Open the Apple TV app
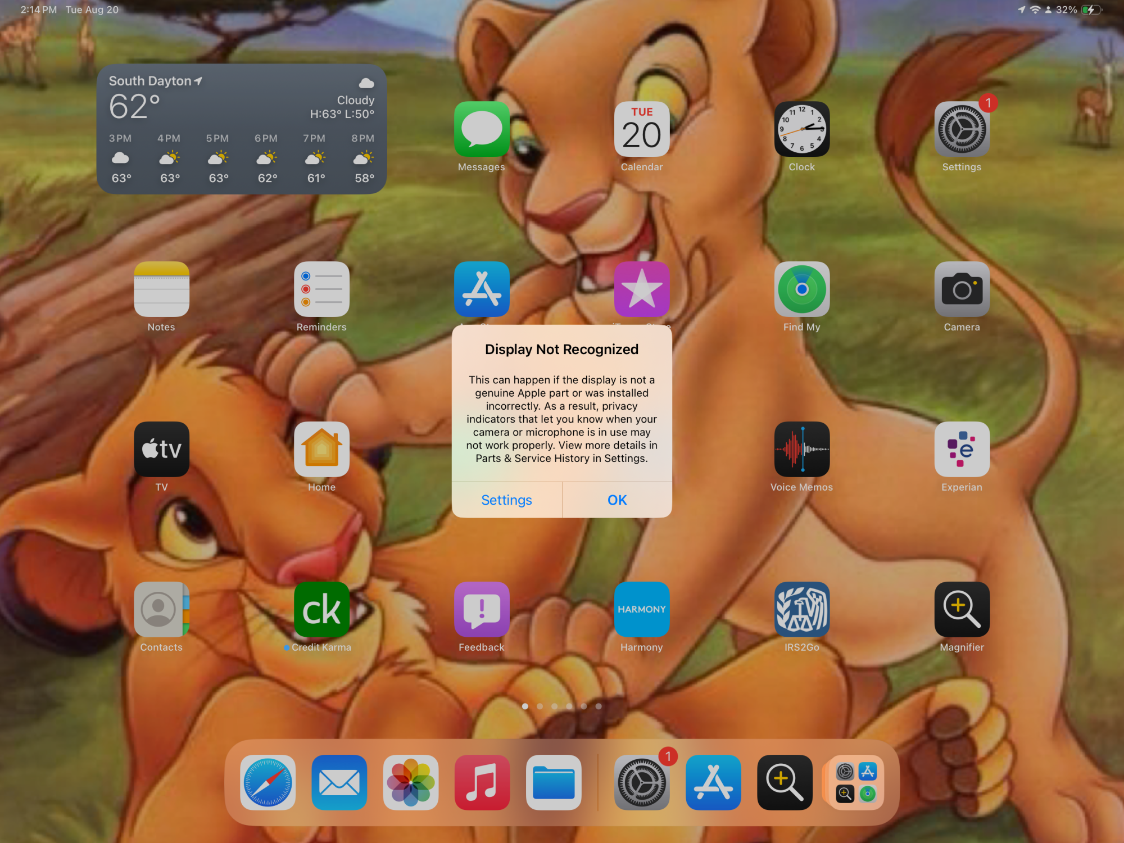Screen dimensions: 1124x843 [x=161, y=449]
